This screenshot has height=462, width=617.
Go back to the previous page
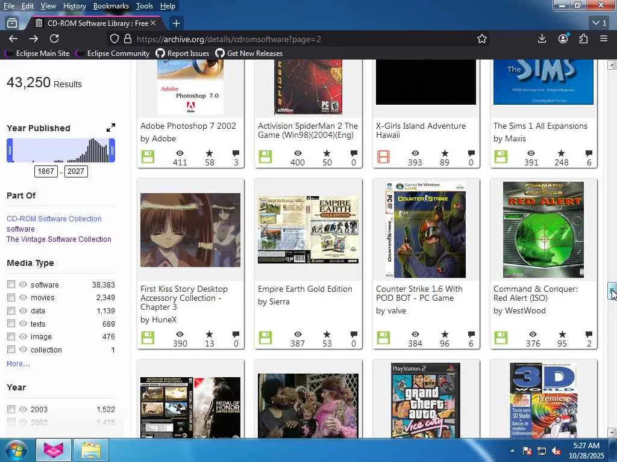pos(13,38)
